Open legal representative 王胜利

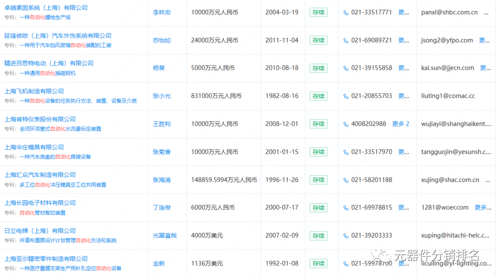pyautogui.click(x=162, y=124)
